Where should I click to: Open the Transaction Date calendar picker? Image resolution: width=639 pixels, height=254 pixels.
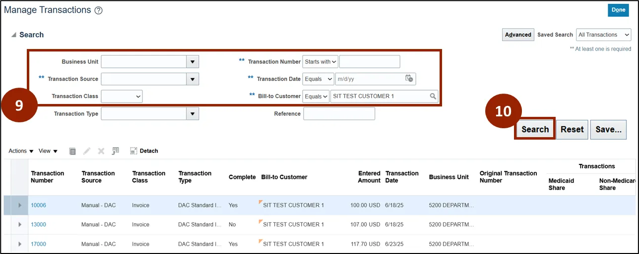(x=409, y=78)
